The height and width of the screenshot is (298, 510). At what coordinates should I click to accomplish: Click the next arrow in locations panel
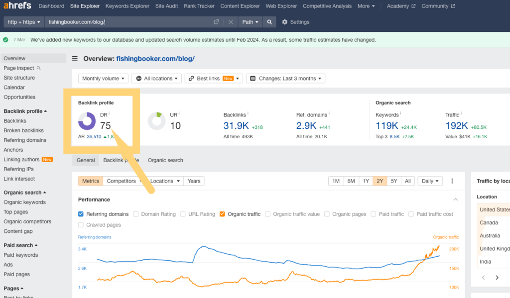tap(497, 278)
